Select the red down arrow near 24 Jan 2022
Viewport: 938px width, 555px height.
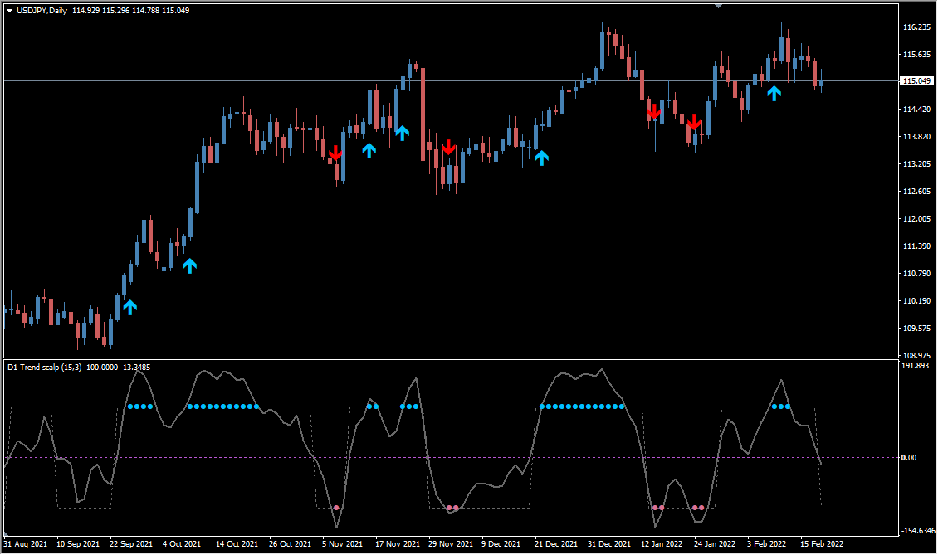(x=694, y=124)
